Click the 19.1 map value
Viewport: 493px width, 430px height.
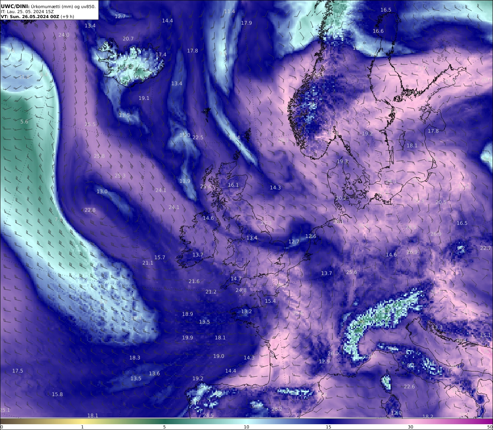point(144,98)
